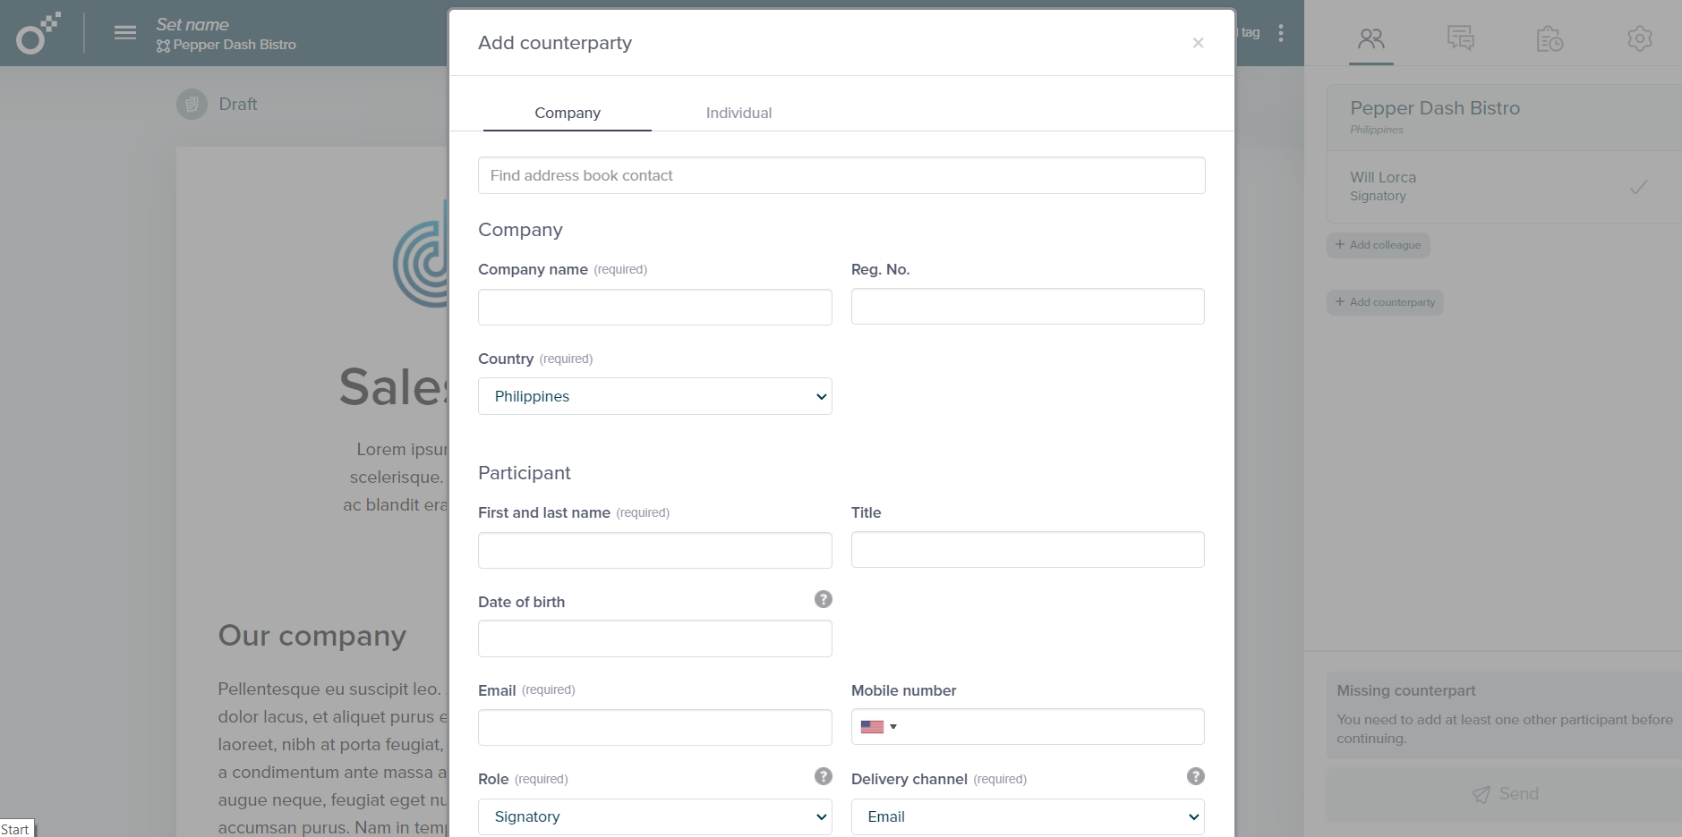Select the Company tab
This screenshot has width=1682, height=837.
pos(568,113)
